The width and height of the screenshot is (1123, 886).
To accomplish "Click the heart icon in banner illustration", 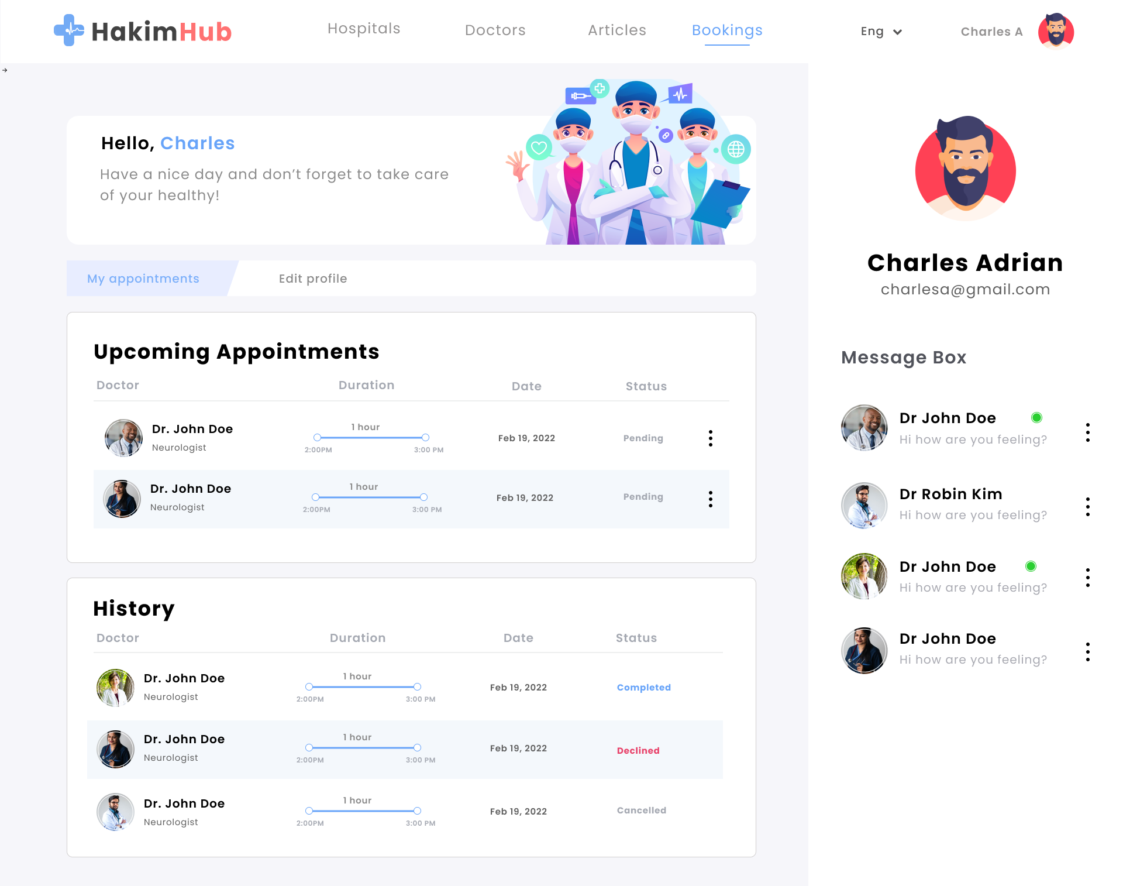I will [x=539, y=147].
